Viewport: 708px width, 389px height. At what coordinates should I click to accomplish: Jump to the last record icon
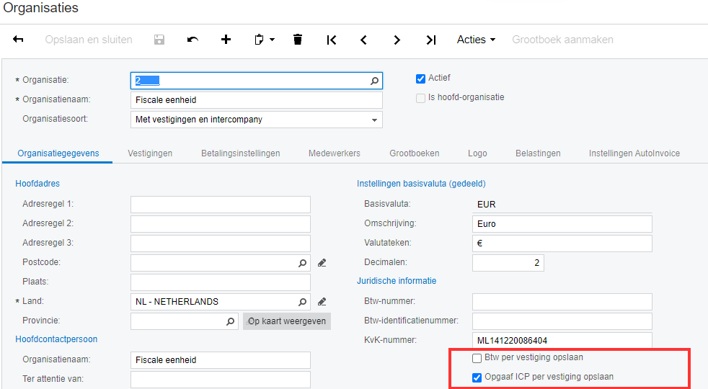(431, 40)
